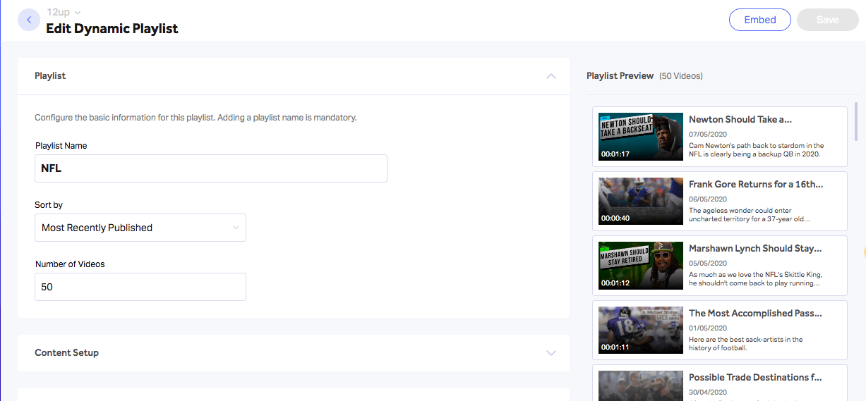866x401 pixels.
Task: Click the '(50 Videos)' count text
Action: pos(681,76)
